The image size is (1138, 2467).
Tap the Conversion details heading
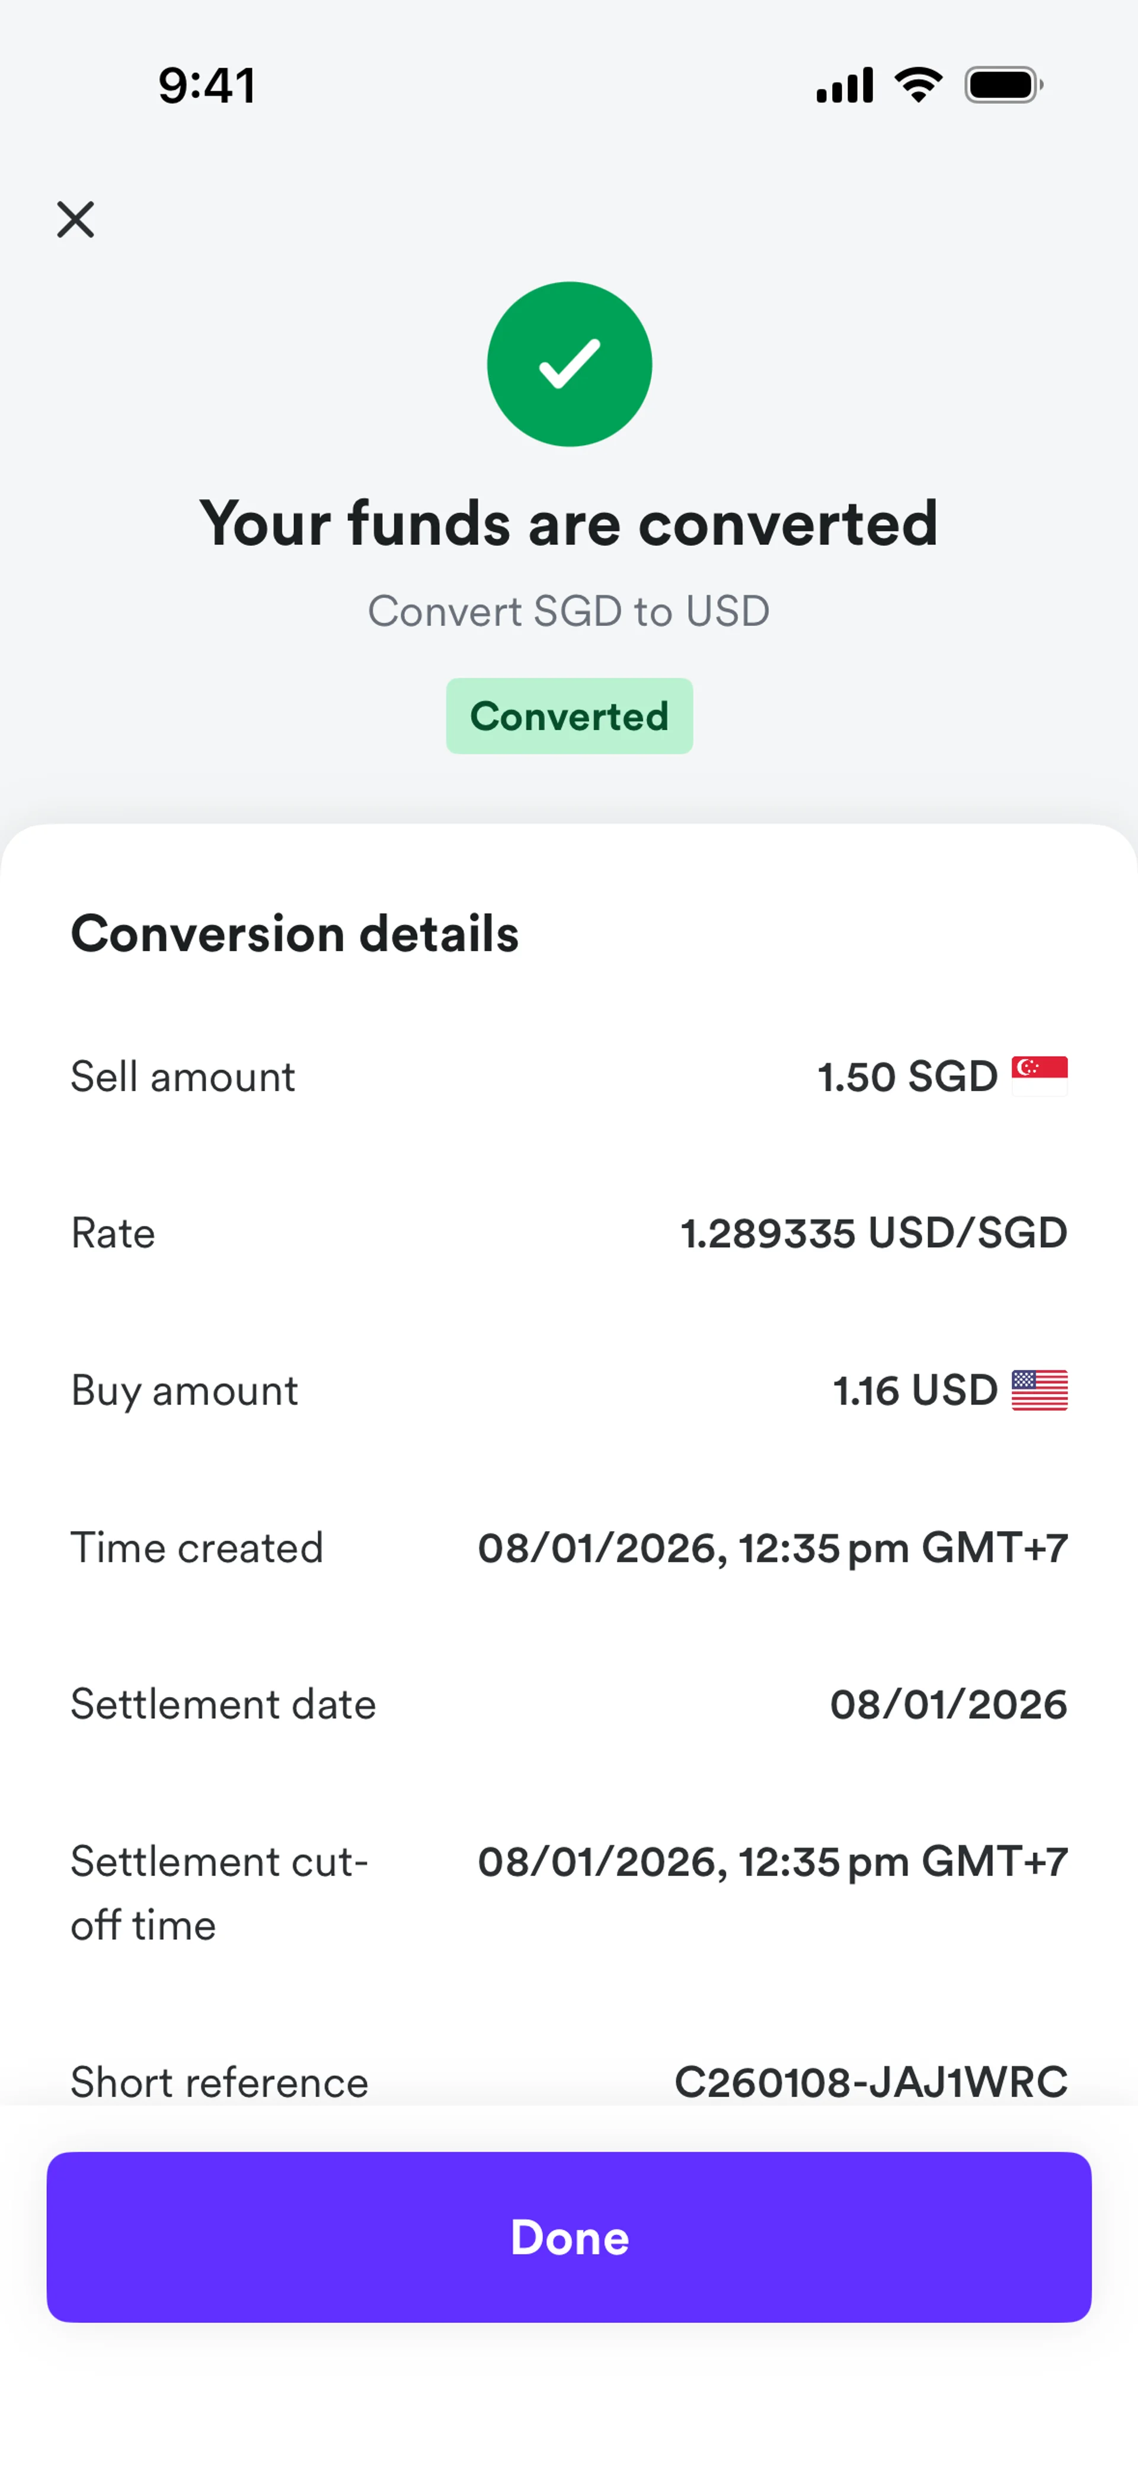tap(295, 934)
